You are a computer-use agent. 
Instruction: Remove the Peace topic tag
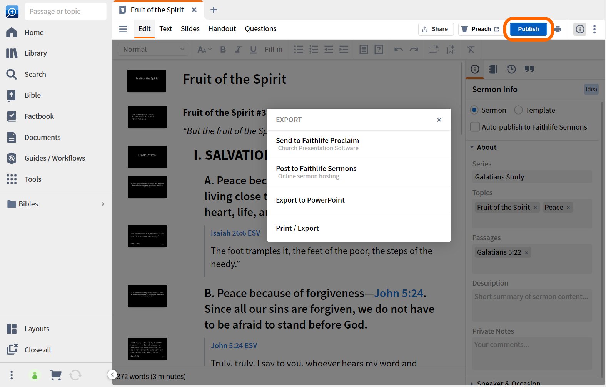[x=568, y=208]
